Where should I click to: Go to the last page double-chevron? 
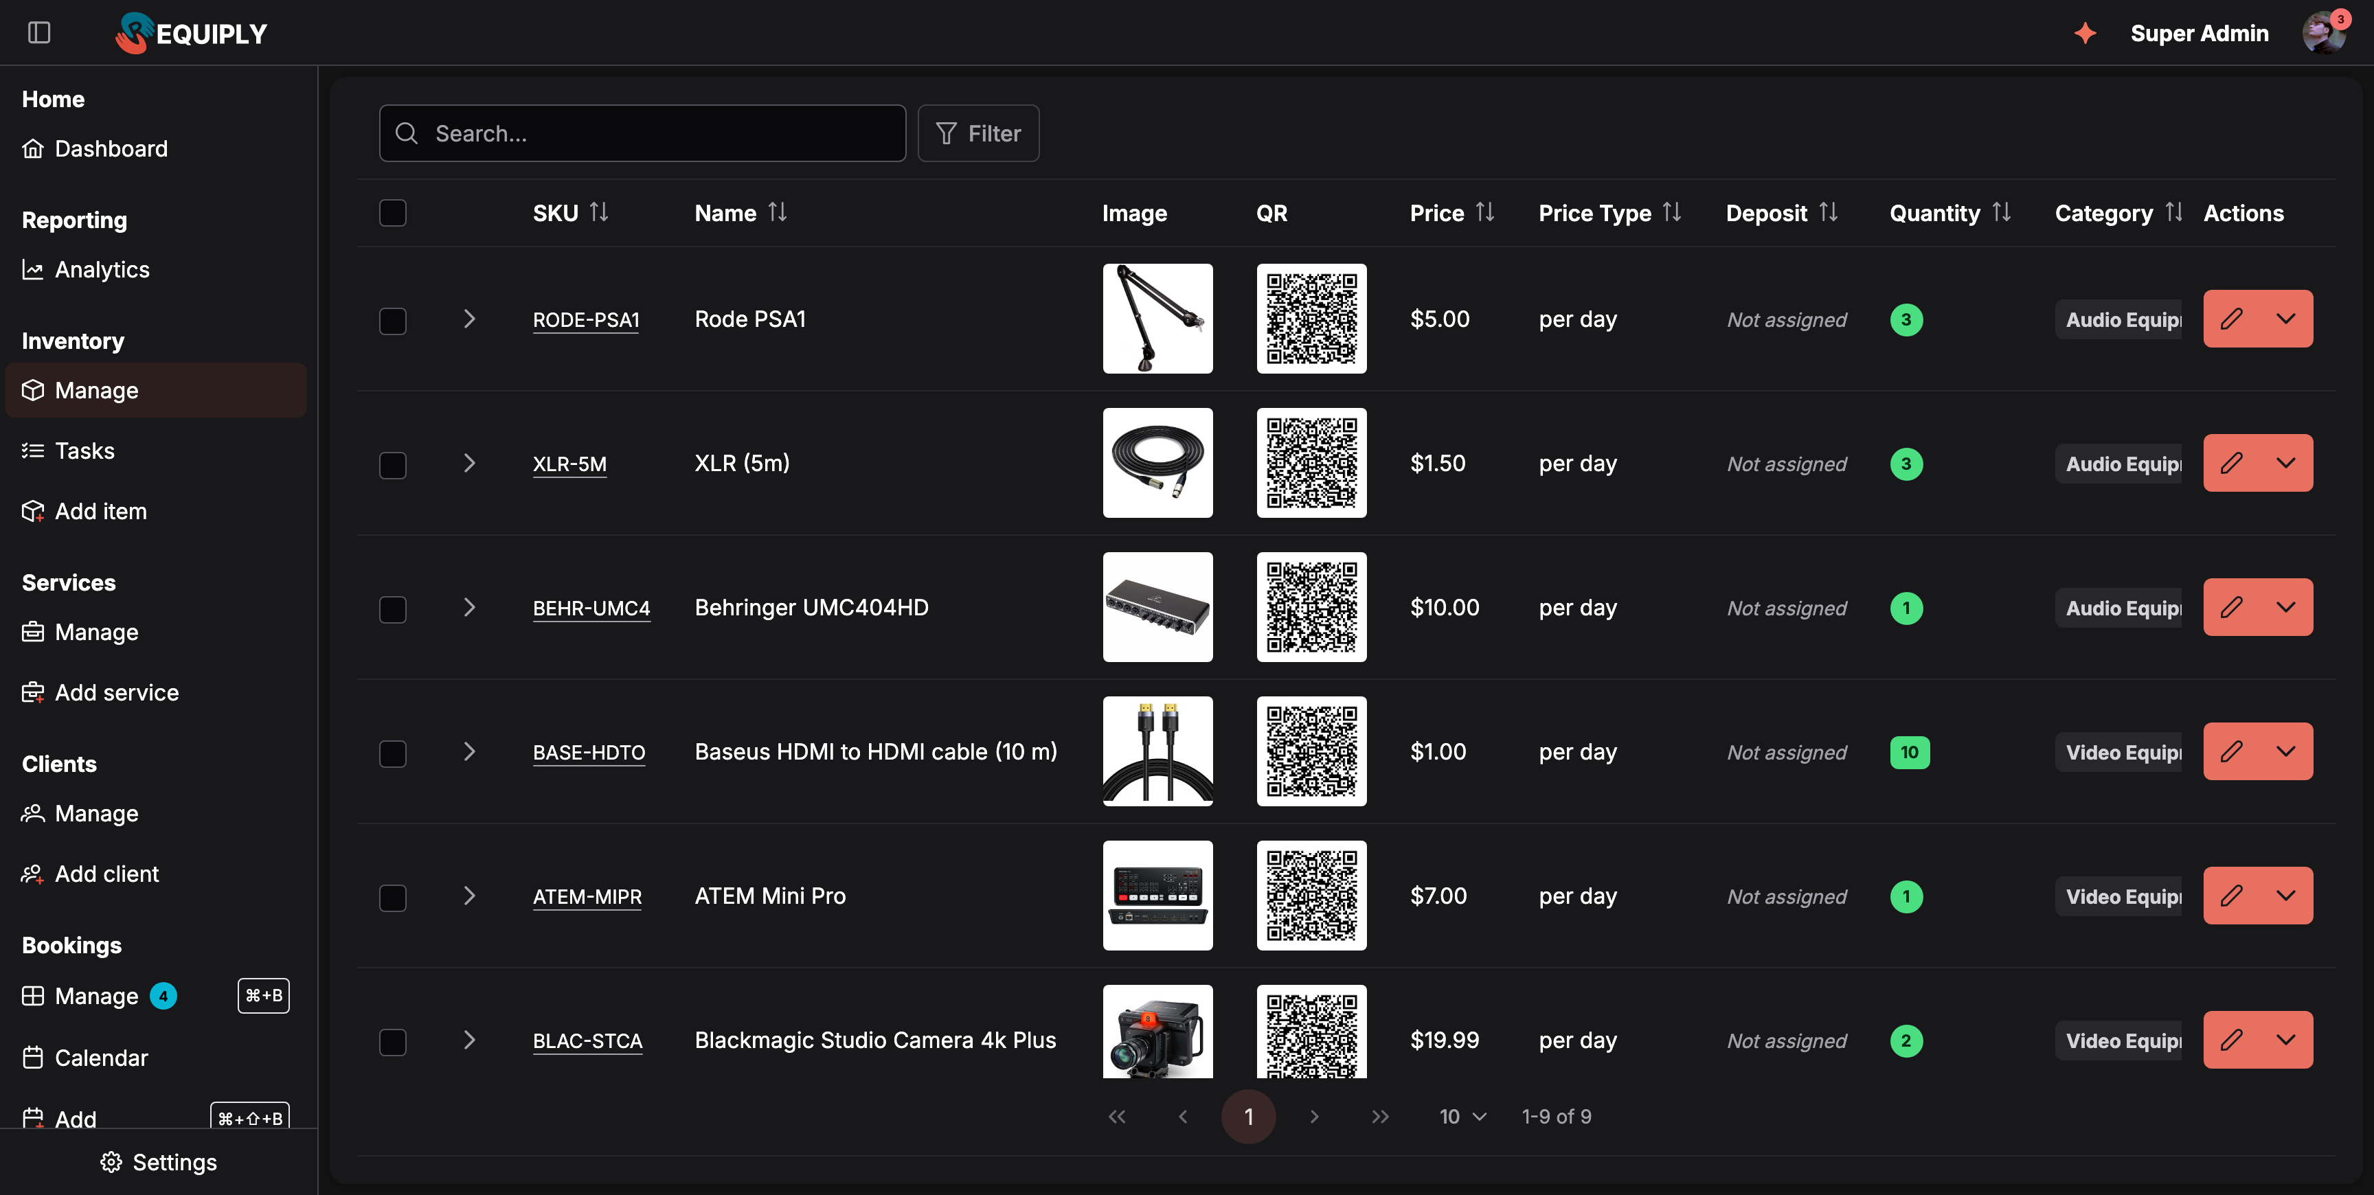click(1379, 1117)
